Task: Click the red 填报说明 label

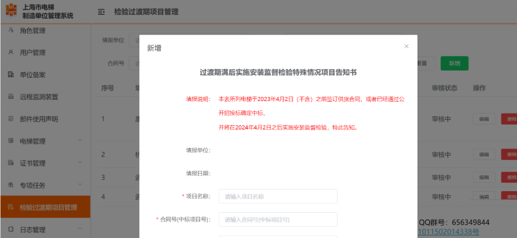Action: pyautogui.click(x=198, y=99)
